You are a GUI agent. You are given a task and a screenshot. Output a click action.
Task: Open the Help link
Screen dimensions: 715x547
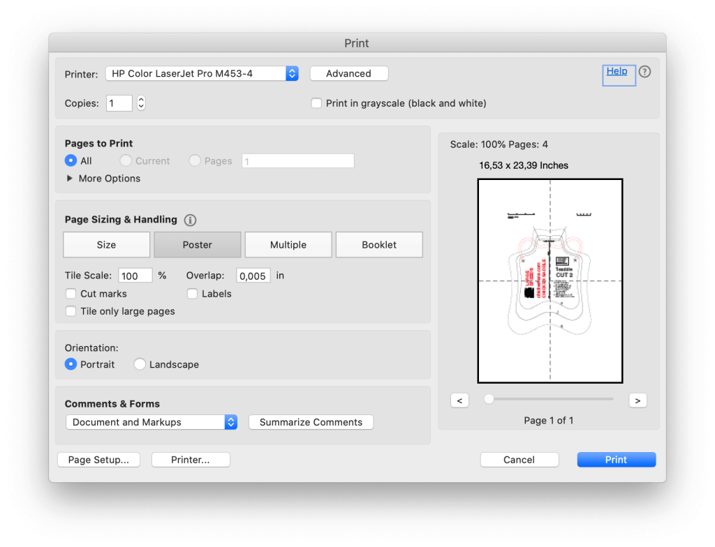coord(617,71)
